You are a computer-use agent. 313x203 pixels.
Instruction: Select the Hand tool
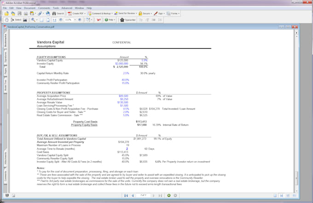pyautogui.click(x=6, y=20)
